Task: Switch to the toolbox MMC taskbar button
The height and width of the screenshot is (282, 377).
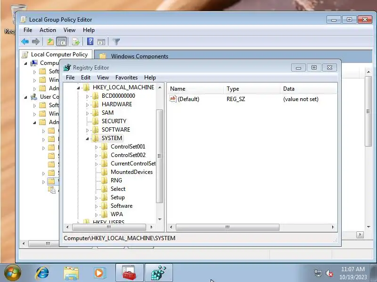Action: pos(129,273)
